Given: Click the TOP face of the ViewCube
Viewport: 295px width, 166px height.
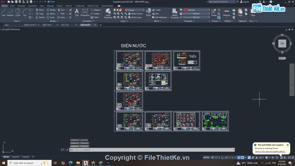Looking at the screenshot, I should pos(282,44).
